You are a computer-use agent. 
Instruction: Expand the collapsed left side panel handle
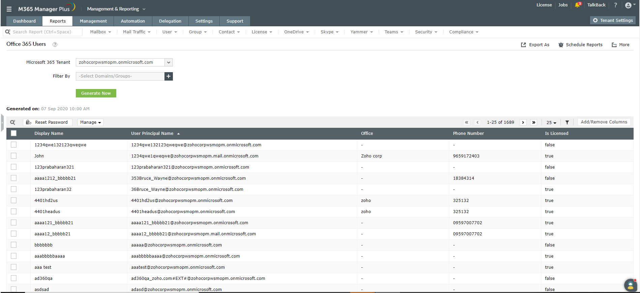point(2,123)
